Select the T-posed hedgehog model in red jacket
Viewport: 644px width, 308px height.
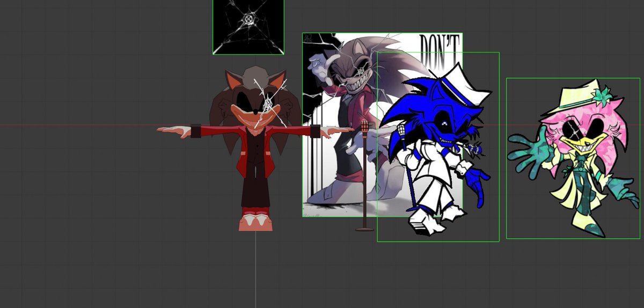point(255,149)
